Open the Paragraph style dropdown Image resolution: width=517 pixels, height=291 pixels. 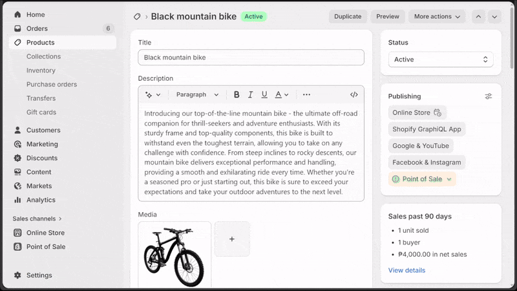[x=197, y=94]
